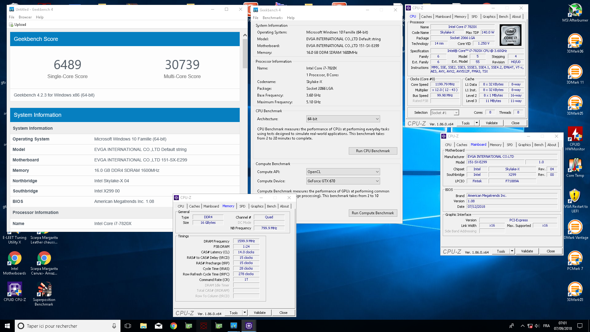Select Graphics tab in CPU-Z Mainboard window

pos(524,145)
